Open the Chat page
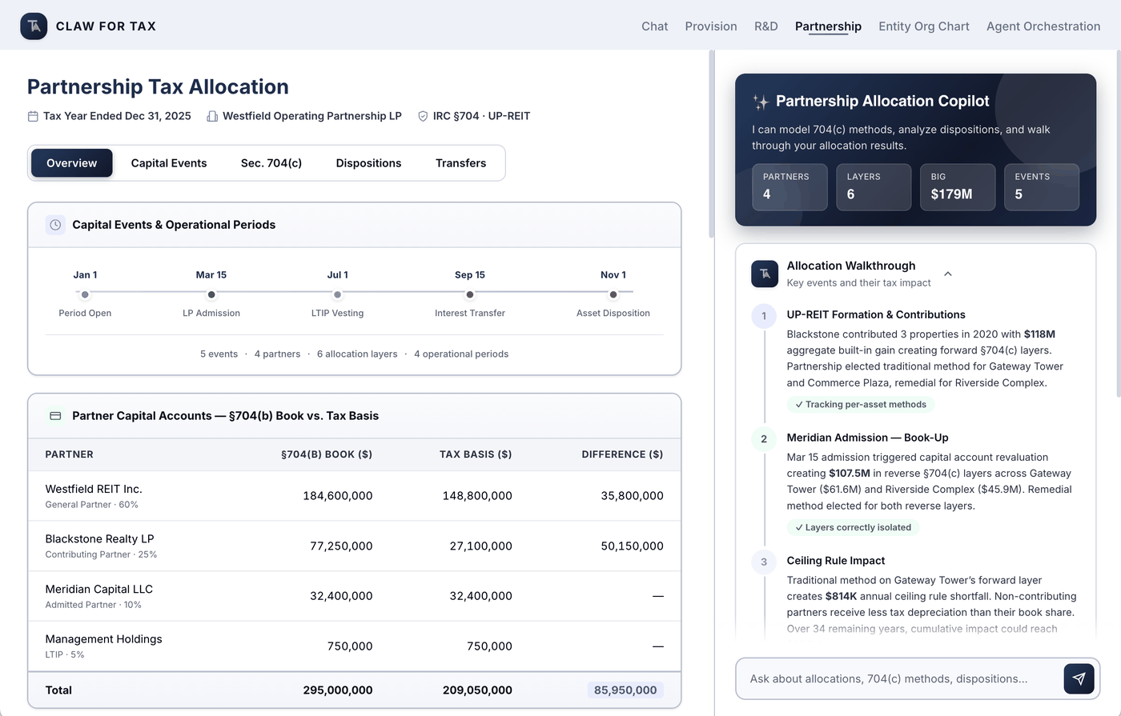 pyautogui.click(x=654, y=26)
